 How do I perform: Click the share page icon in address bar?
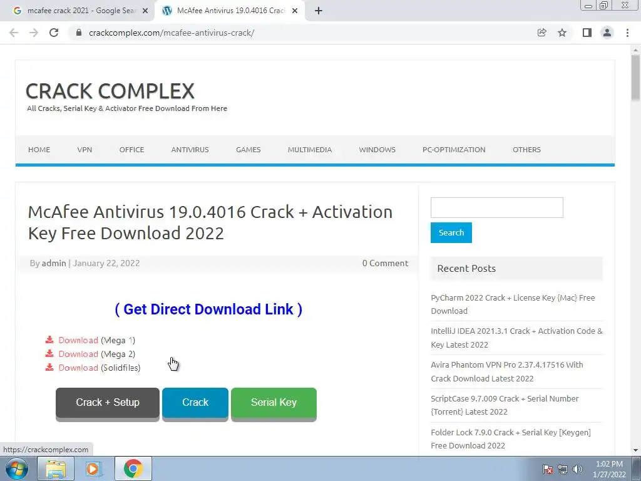pos(542,33)
